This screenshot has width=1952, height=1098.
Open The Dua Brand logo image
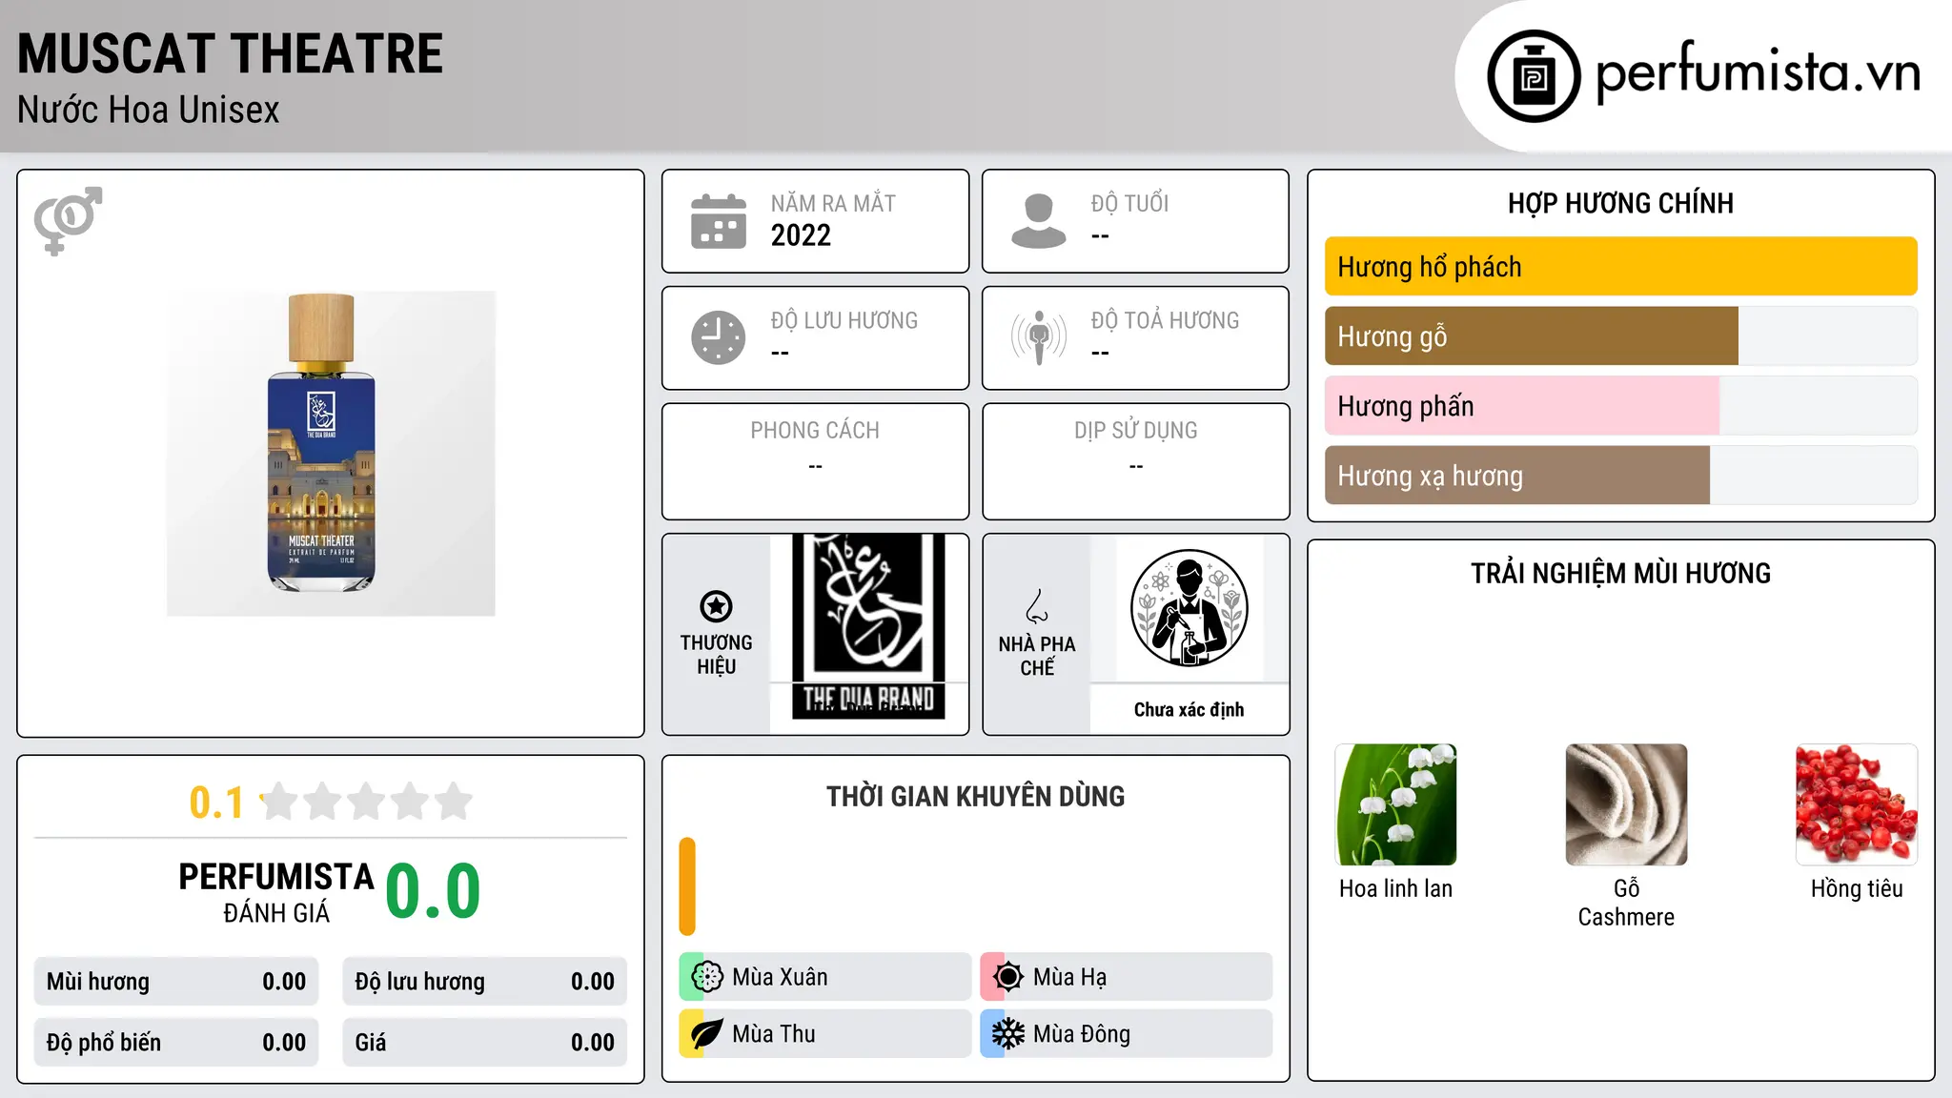coord(868,626)
